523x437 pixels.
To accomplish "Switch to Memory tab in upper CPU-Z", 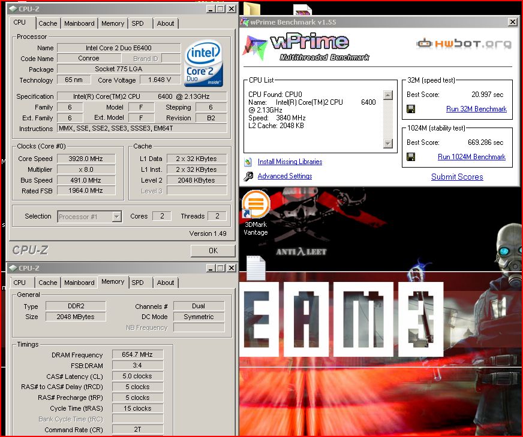I will (x=113, y=23).
